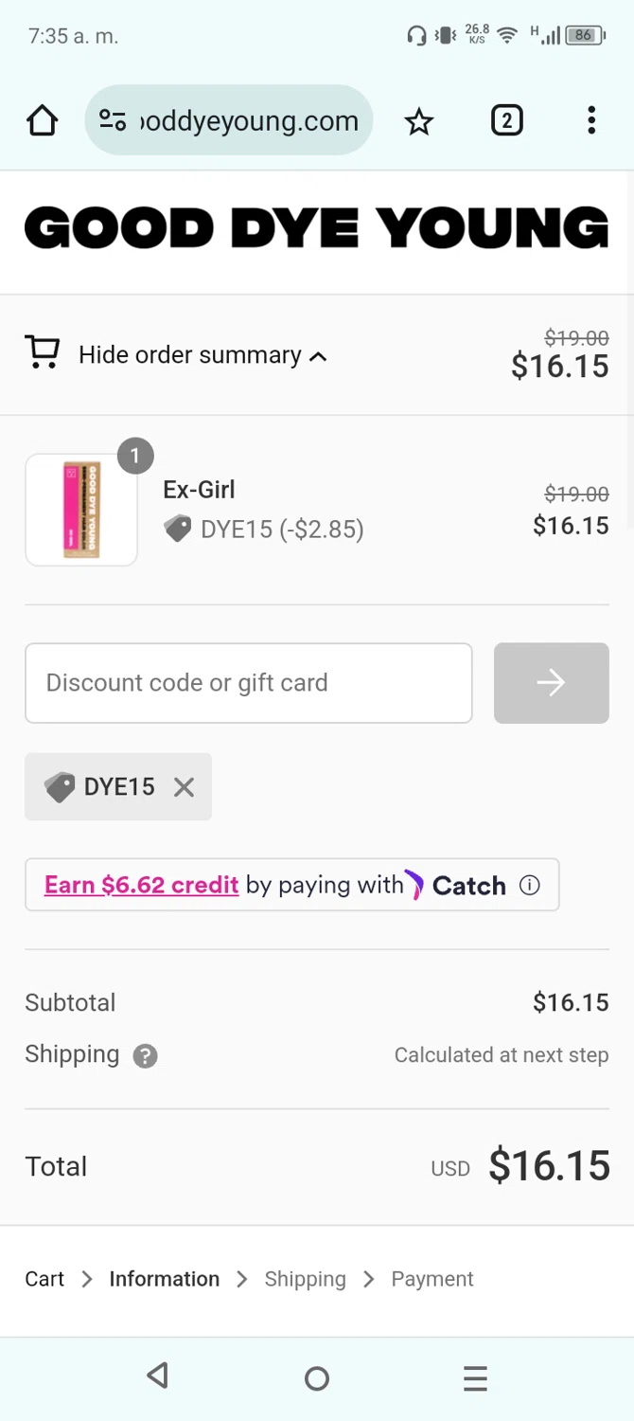
Task: Open the browser three-dot menu
Action: coord(591,121)
